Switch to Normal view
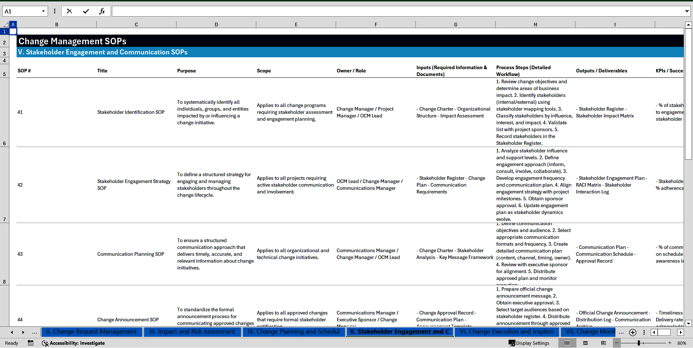The width and height of the screenshot is (693, 348). (x=567, y=343)
